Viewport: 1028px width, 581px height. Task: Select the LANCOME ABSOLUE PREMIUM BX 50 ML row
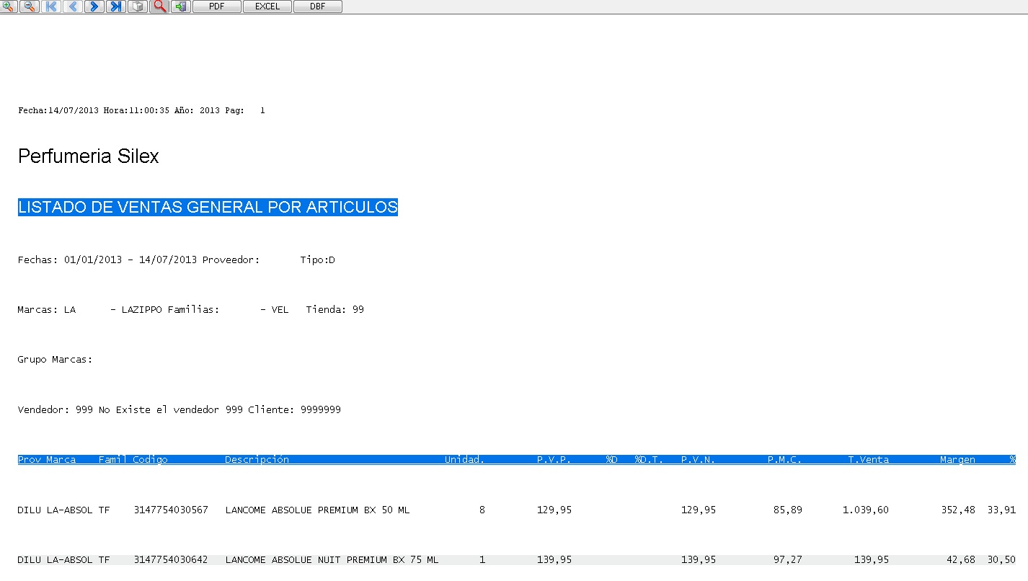click(317, 510)
